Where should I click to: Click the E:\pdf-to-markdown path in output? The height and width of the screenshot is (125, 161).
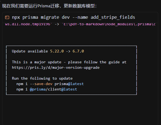pyautogui.click(x=84, y=24)
